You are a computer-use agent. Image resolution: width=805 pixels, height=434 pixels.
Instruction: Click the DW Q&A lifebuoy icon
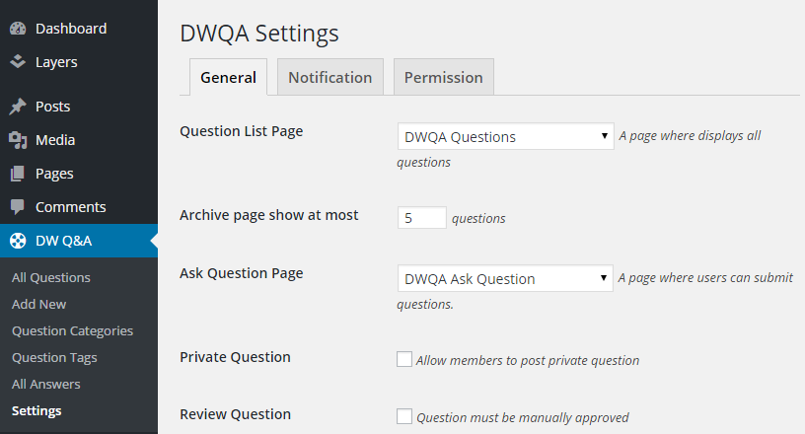18,241
